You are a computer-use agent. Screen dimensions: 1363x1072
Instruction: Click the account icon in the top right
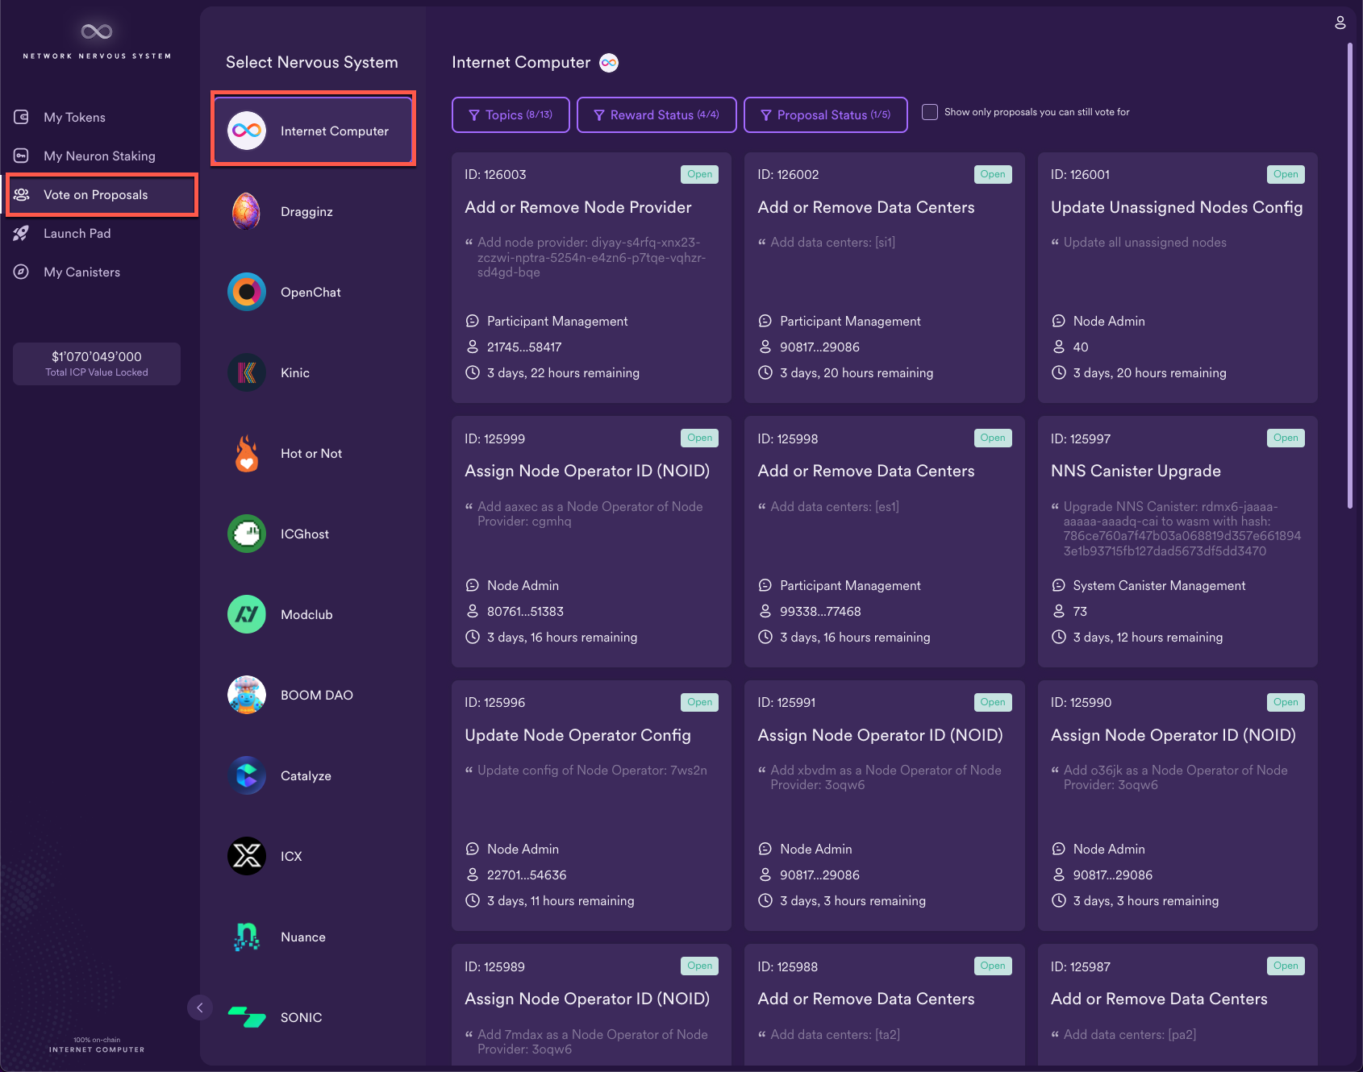pyautogui.click(x=1340, y=23)
